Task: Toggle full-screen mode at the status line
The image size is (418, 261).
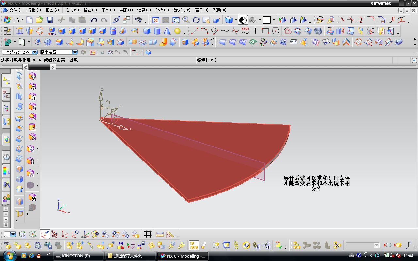Action: tap(414, 60)
